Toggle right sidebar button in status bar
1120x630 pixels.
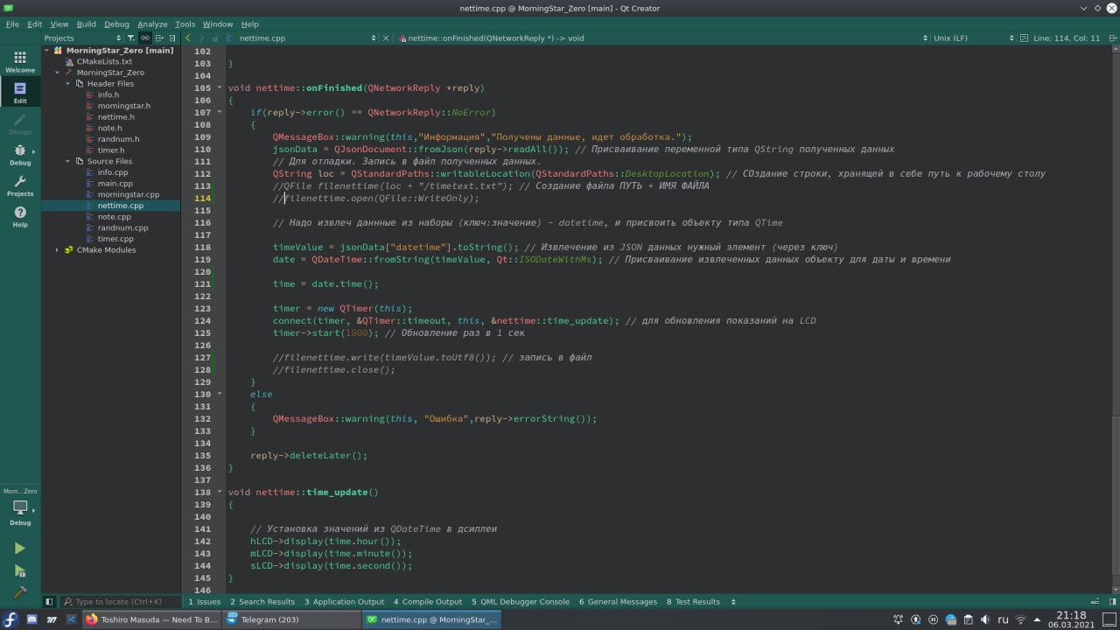(1111, 602)
